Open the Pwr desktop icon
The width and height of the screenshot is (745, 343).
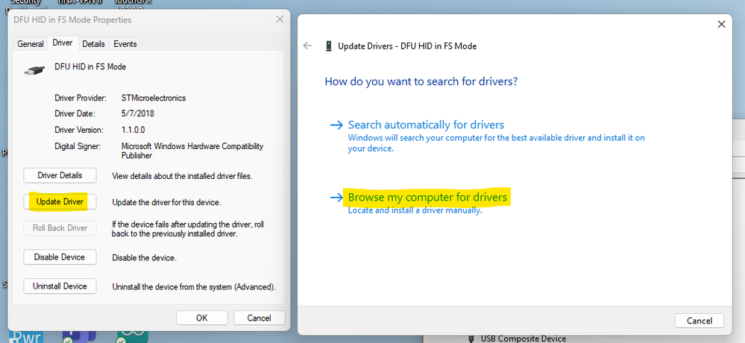click(x=26, y=337)
